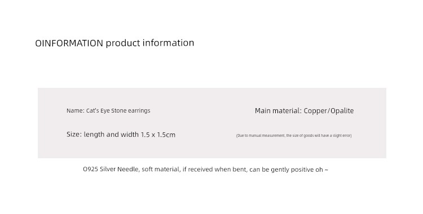Screen dimensions: 423x214
Task: Click the word 'Needle' in the bottom note
Action: (128, 170)
